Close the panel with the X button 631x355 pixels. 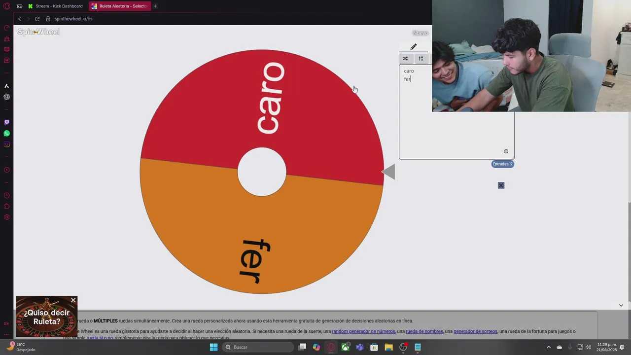[x=501, y=185]
